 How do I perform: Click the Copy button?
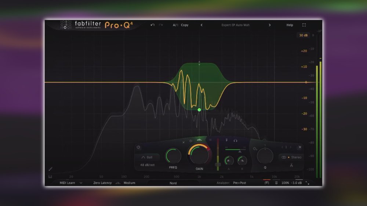(185, 25)
